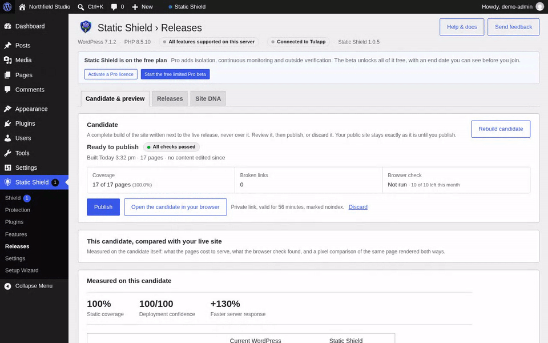This screenshot has height=343, width=548.
Task: Click the notification badge on Static Shield menu
Action: click(x=55, y=182)
